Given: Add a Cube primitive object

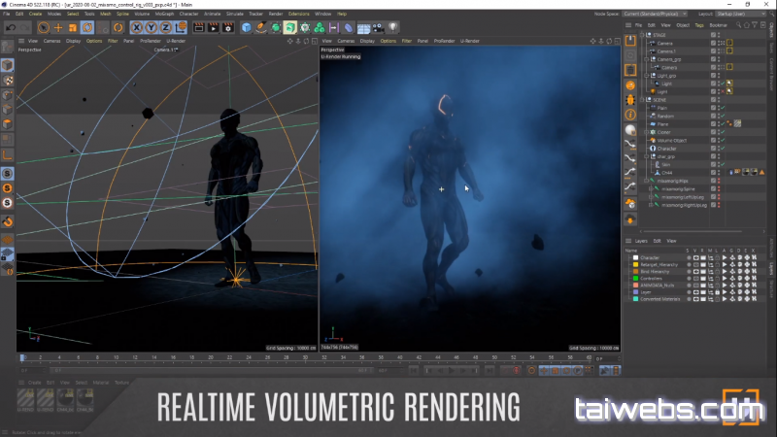Looking at the screenshot, I should (x=247, y=28).
